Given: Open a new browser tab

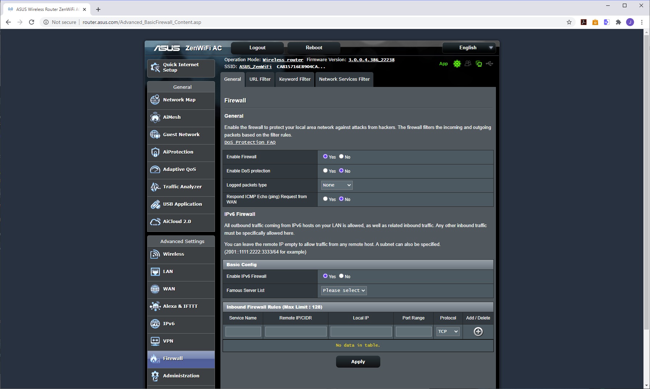Looking at the screenshot, I should tap(98, 9).
